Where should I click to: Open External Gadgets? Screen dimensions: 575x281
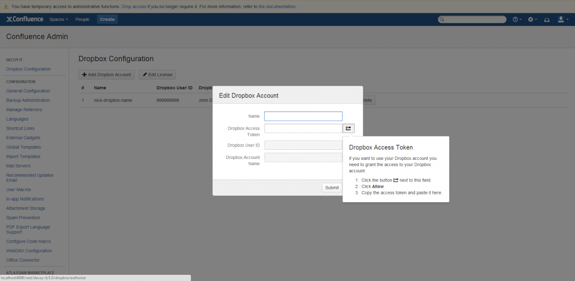point(23,138)
